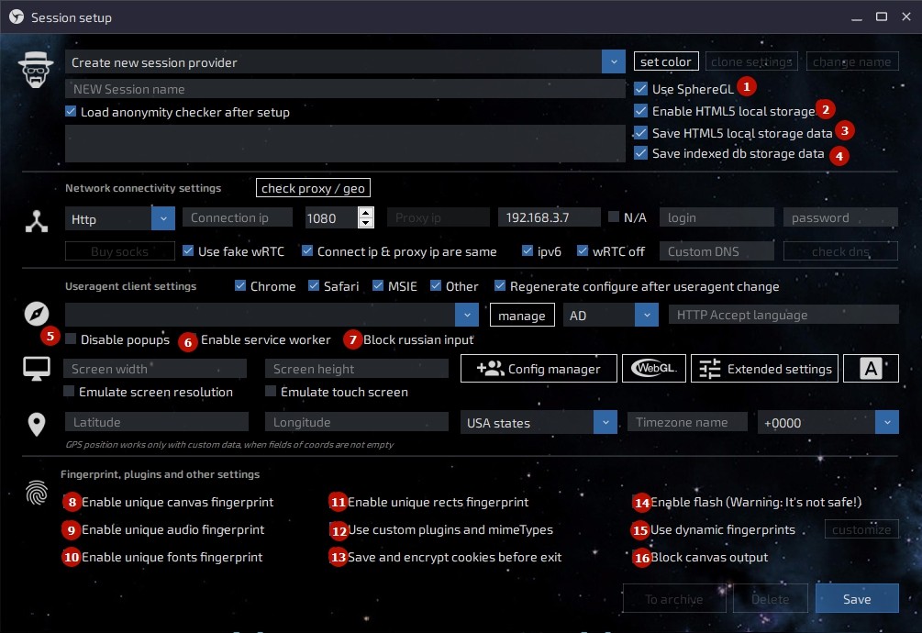The image size is (922, 633).
Task: Click the compass useragent icon
Action: pyautogui.click(x=36, y=315)
